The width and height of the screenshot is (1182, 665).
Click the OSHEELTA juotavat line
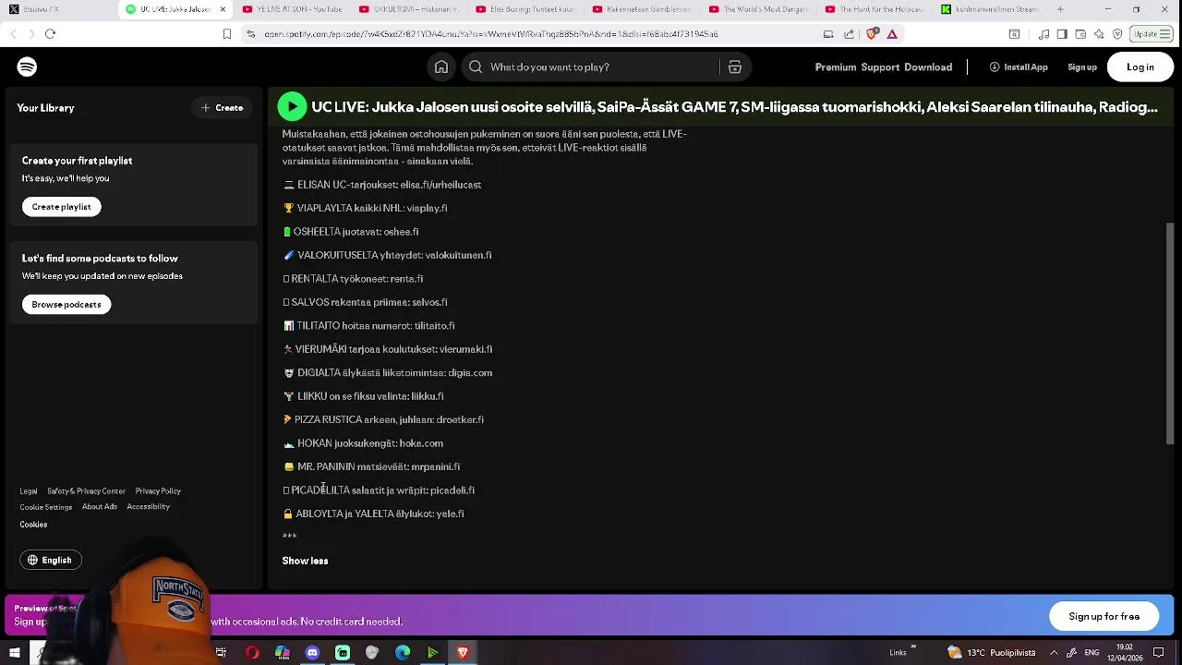(351, 232)
